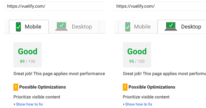Viewport: 206px width, 108px height.
Task: Click the Good 89/100 score box
Action: pos(28,55)
